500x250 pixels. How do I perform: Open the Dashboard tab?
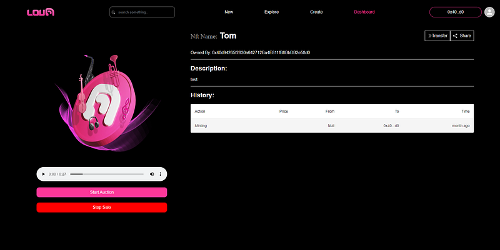[x=364, y=12]
